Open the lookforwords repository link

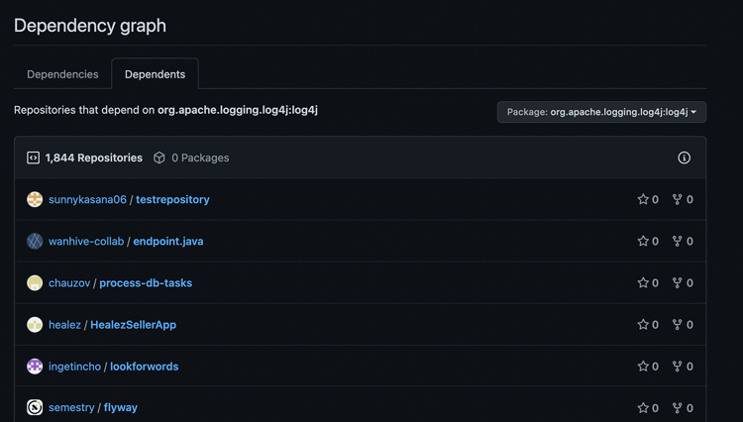(x=144, y=367)
